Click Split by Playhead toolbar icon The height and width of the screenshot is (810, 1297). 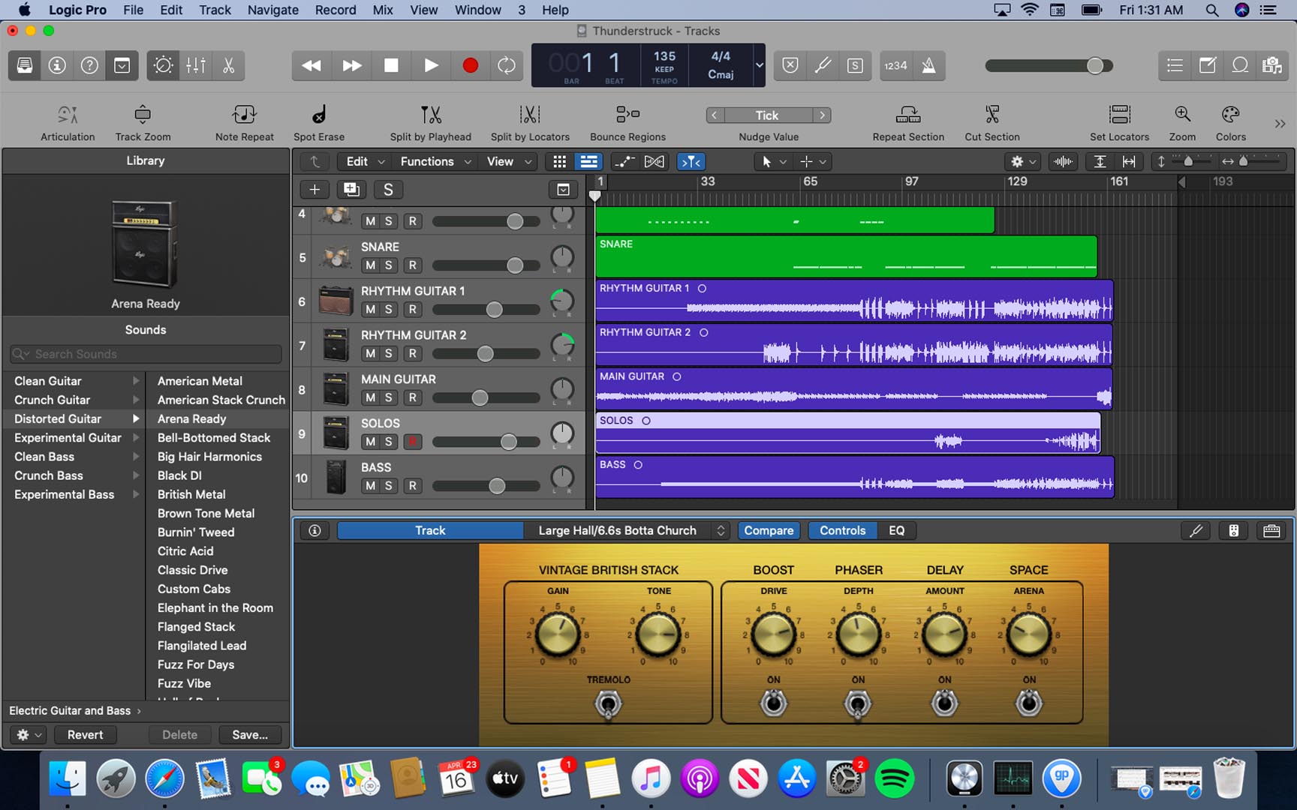(x=431, y=115)
